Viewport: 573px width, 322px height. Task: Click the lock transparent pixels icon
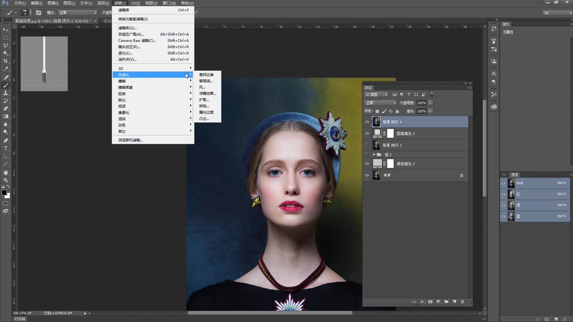coord(377,111)
